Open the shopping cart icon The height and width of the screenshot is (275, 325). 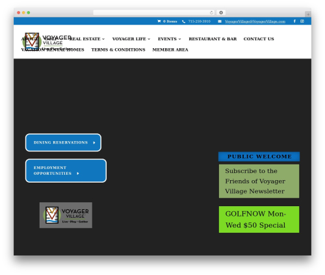[159, 21]
